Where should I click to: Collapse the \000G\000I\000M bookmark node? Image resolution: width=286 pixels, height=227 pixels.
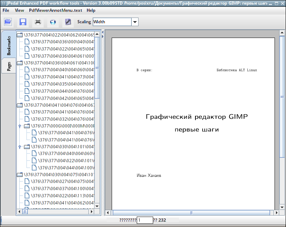point(20,126)
